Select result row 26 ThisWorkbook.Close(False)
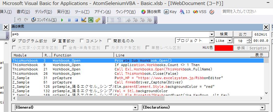The height and width of the screenshot is (112, 273). (138, 74)
